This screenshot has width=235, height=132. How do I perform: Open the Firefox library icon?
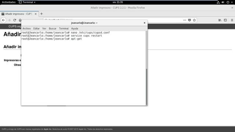(220, 20)
